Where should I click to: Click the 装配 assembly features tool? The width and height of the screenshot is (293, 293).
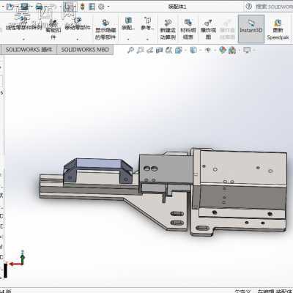coord(128,24)
